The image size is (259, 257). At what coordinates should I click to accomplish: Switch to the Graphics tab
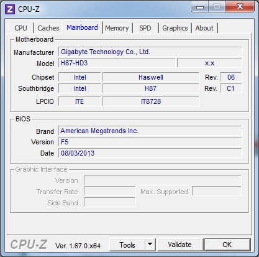click(x=175, y=28)
